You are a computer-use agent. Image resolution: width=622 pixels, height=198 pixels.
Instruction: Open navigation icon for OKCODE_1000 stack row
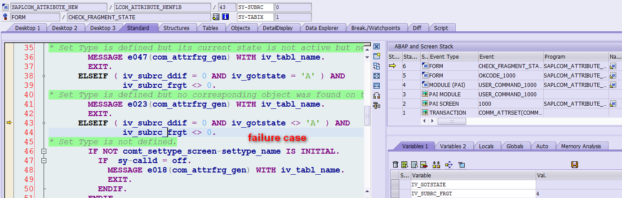click(x=613, y=75)
